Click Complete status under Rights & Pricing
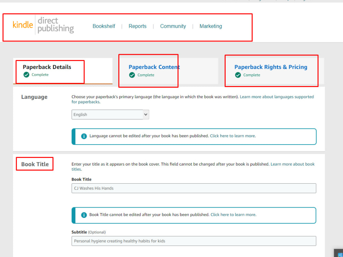The width and height of the screenshot is (343, 257). point(251,75)
